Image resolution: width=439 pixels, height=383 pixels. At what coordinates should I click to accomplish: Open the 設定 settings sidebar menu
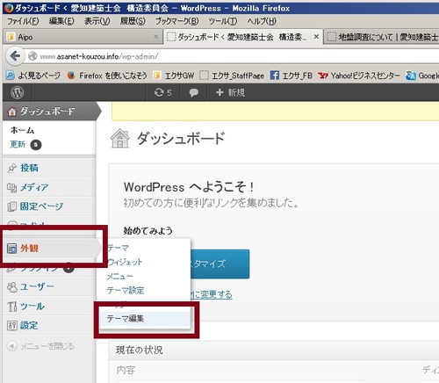(x=29, y=325)
